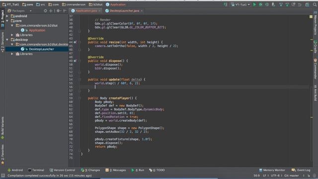Open the Changes tool window
Screen dimensions: 318x179
click(90, 170)
